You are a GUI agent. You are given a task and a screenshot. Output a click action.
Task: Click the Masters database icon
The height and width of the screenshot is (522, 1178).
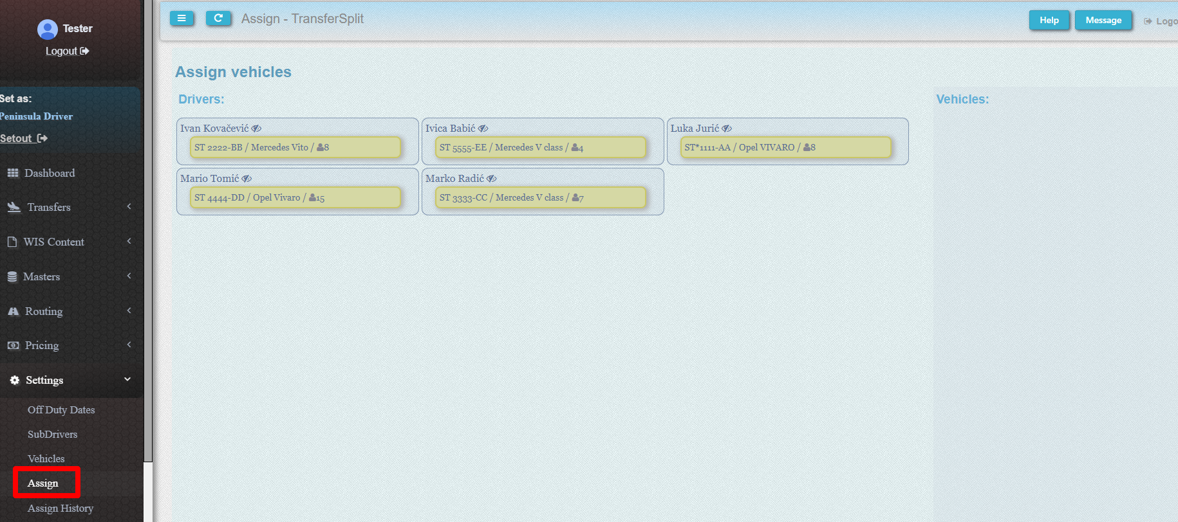[12, 276]
